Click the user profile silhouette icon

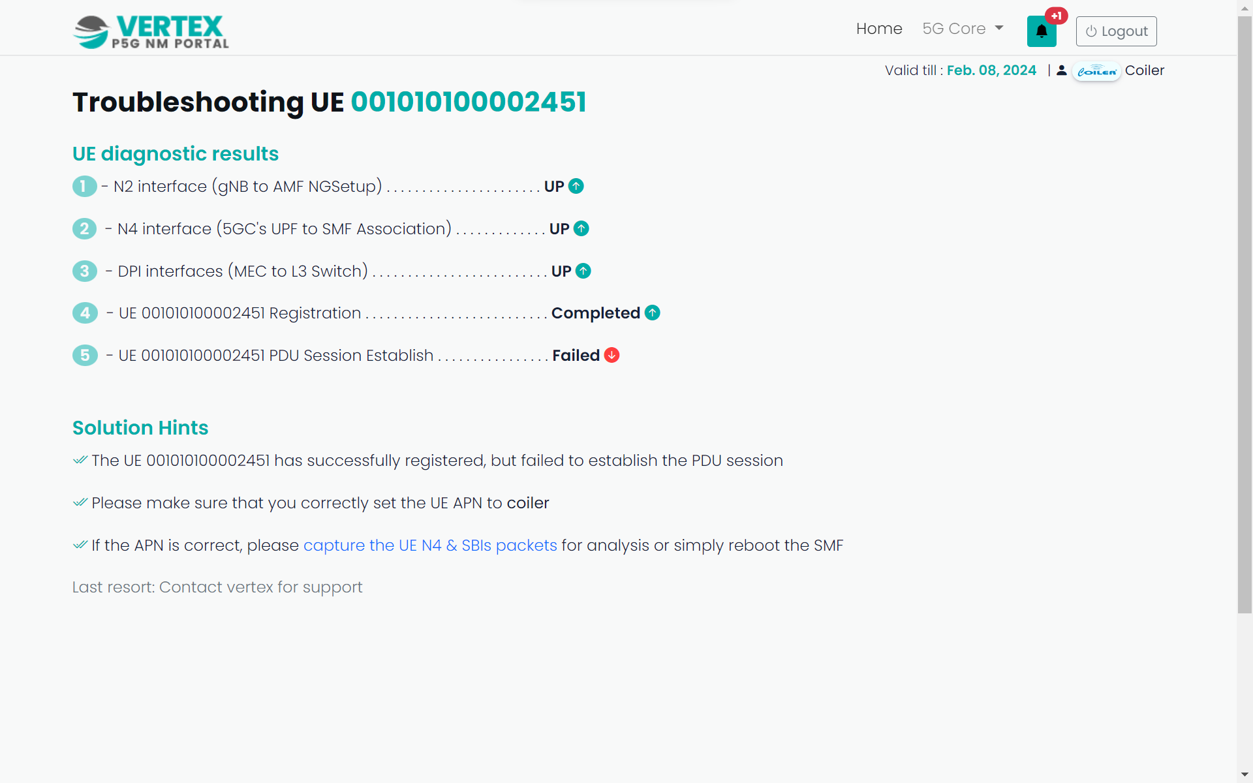click(1062, 70)
